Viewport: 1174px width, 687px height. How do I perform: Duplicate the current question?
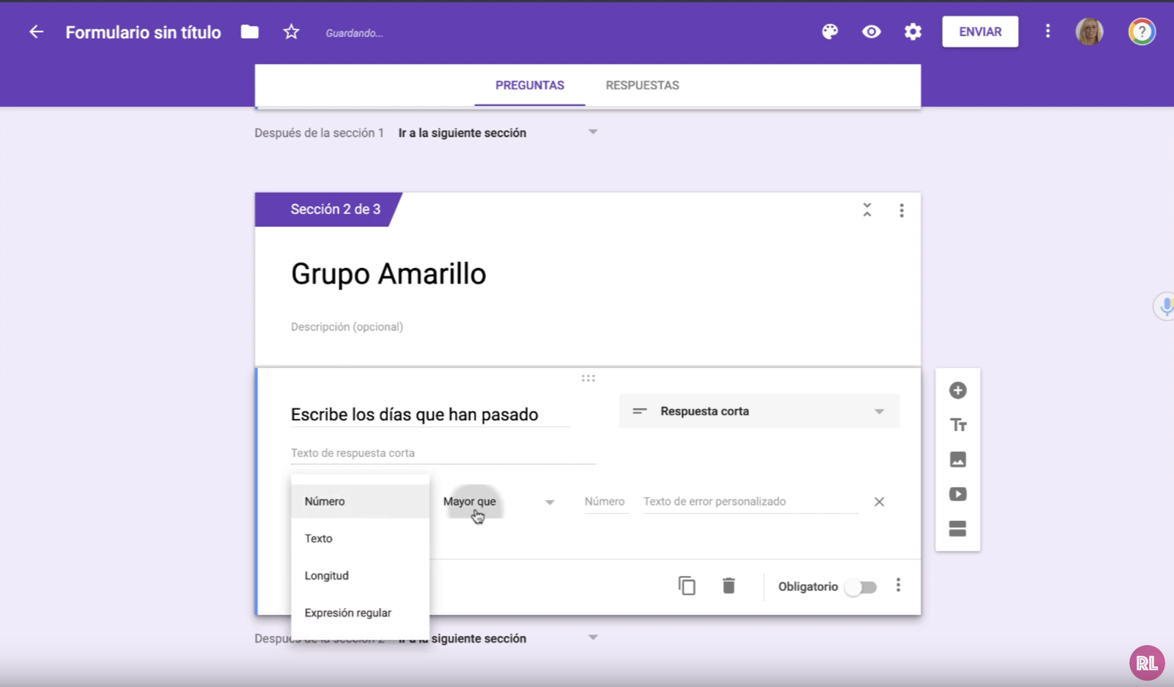[687, 586]
